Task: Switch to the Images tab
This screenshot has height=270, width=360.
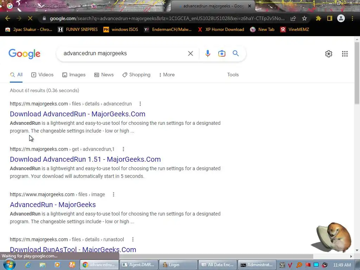Action: tap(74, 75)
